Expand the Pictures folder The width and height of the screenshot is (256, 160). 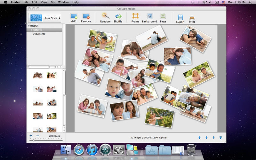tap(31, 30)
